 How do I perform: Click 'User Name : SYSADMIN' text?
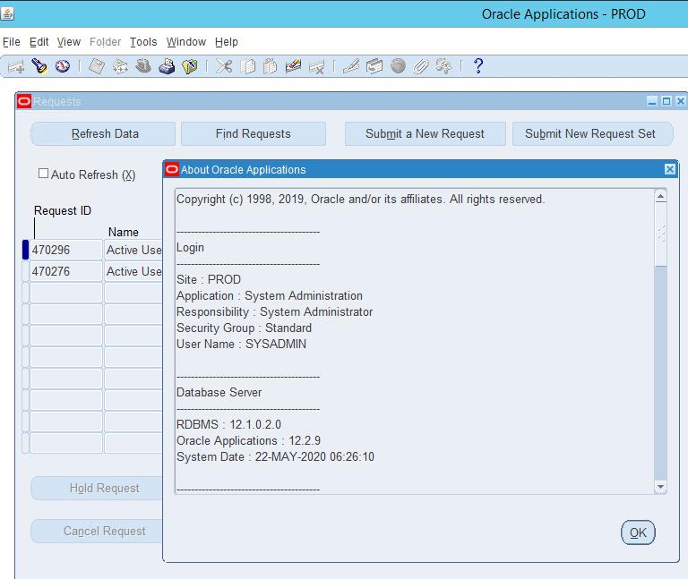[242, 344]
